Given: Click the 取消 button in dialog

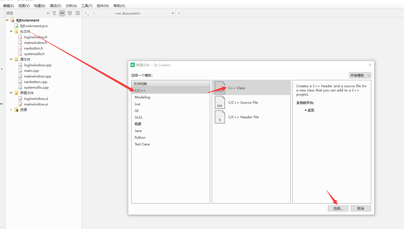Looking at the screenshot, I should (x=361, y=208).
